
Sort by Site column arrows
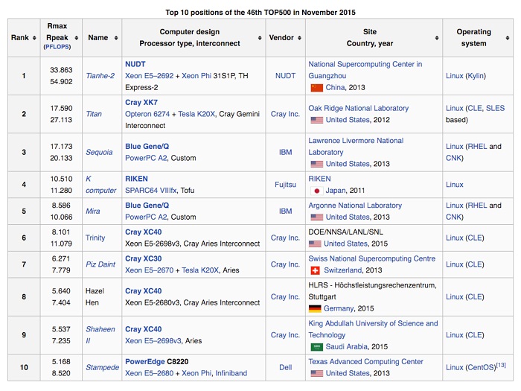pyautogui.click(x=437, y=38)
